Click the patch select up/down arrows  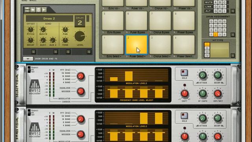pos(27,10)
